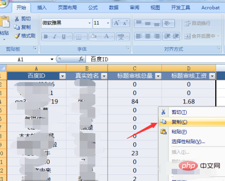This screenshot has height=181, width=225.
Task: Click the insert function fx button
Action: (81, 59)
